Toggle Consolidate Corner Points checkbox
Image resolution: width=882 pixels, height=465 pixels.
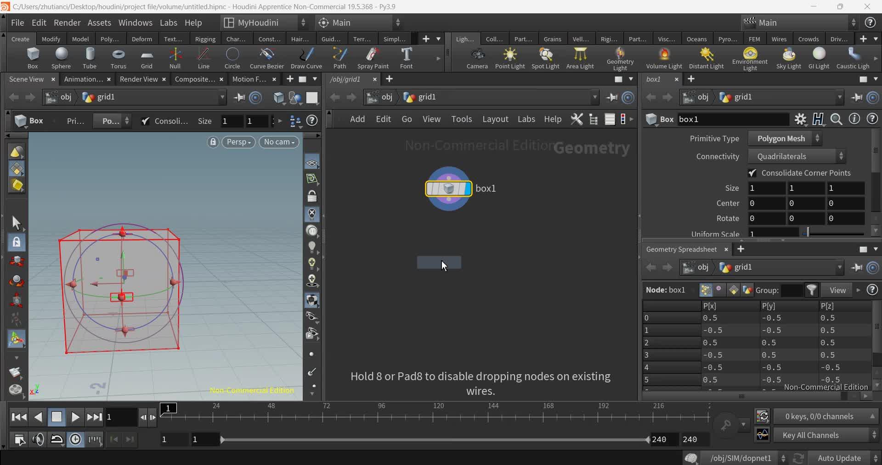tap(752, 173)
